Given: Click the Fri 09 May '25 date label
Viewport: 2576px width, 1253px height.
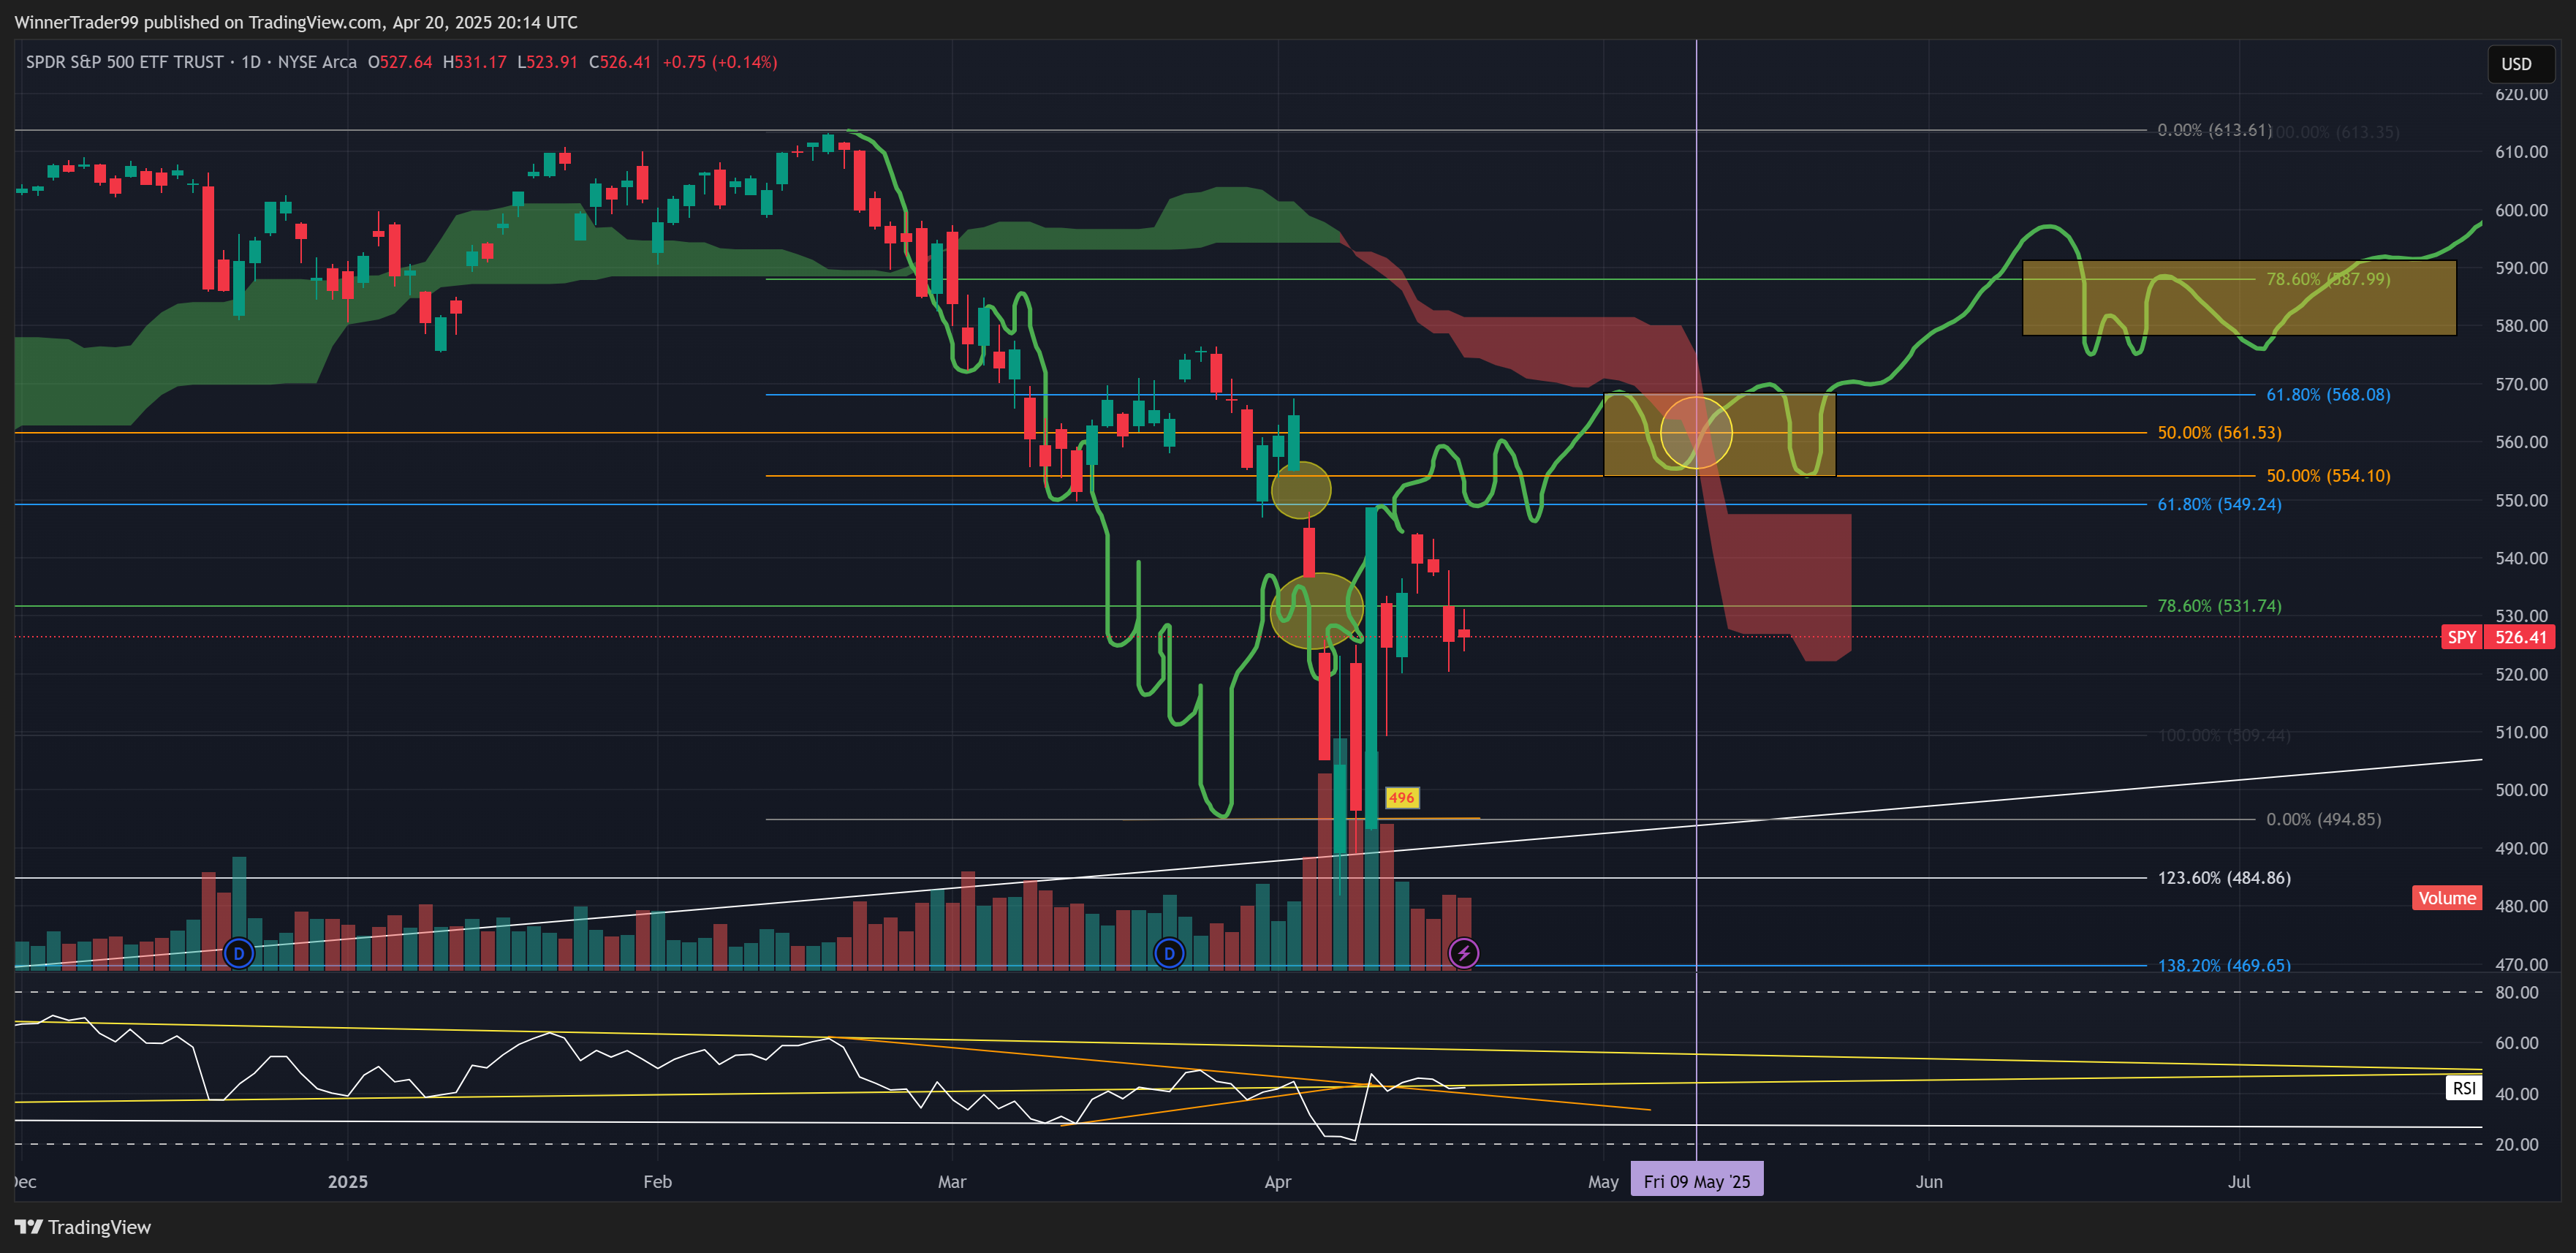Looking at the screenshot, I should coord(1697,1181).
